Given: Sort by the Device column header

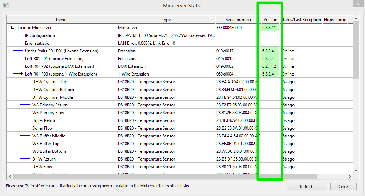Looking at the screenshot, I should pos(62,20).
